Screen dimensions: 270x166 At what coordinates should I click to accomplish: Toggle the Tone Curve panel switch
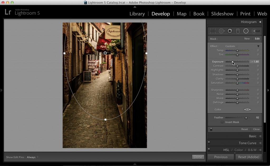209,143
